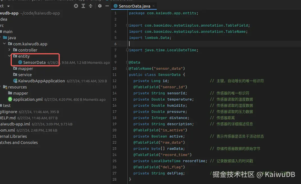Click the @TableField("is_active") annotation

[160, 130]
